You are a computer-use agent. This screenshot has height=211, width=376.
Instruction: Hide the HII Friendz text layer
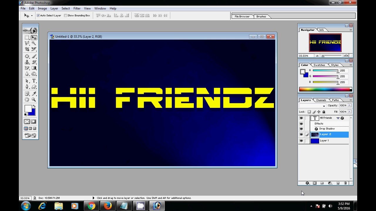301,118
